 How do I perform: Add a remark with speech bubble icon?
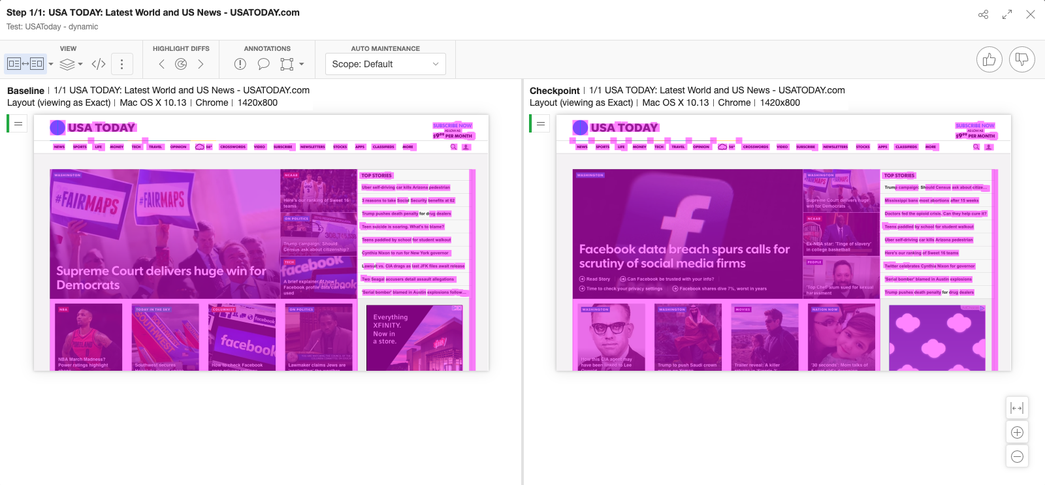point(263,64)
